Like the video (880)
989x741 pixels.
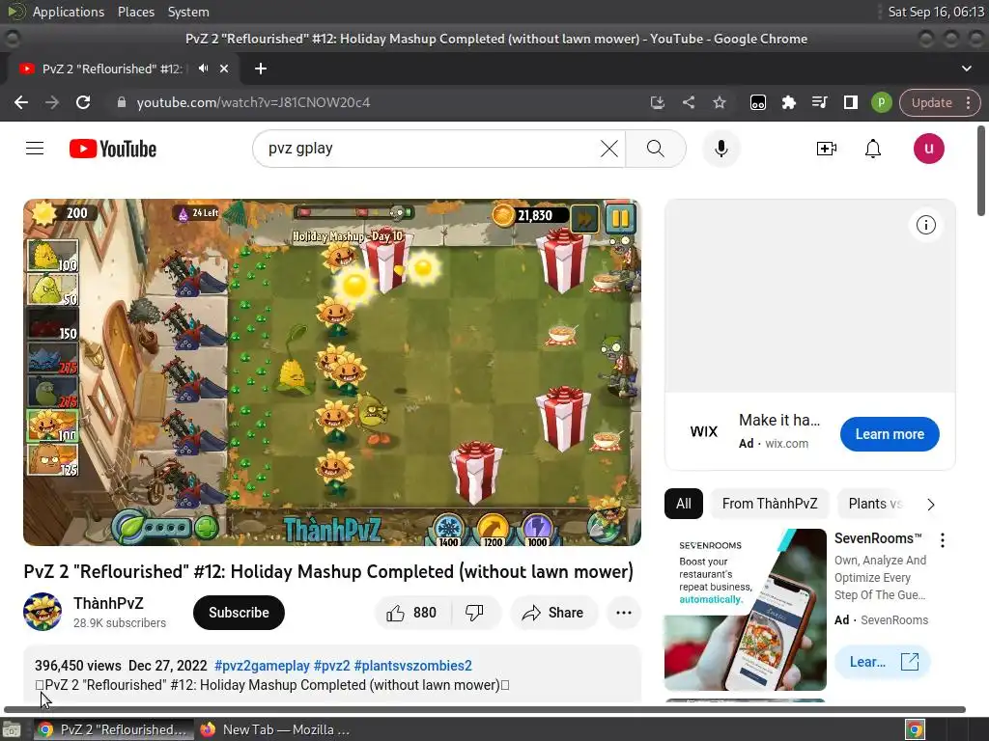[411, 613]
